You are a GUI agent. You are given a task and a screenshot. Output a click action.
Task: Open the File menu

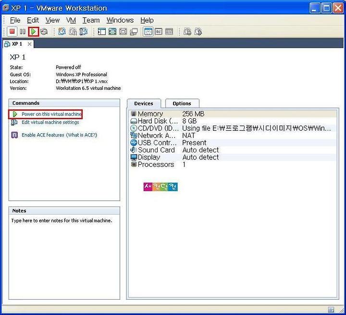pyautogui.click(x=15, y=20)
